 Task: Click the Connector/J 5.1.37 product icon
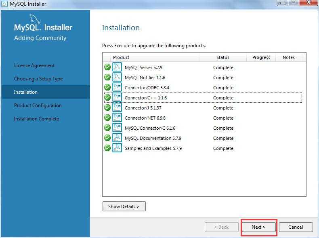[117, 107]
